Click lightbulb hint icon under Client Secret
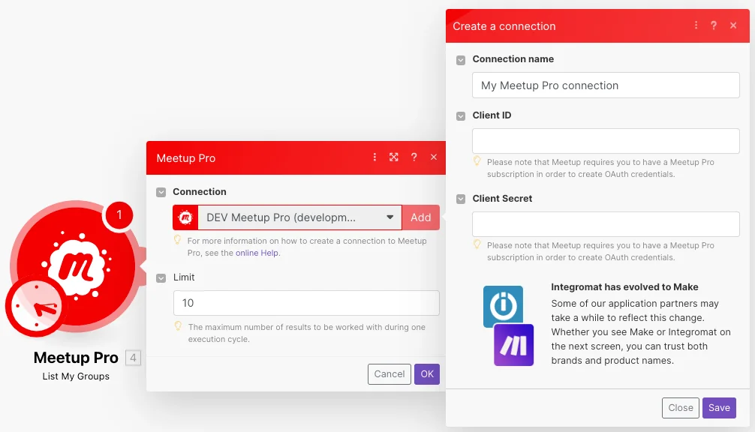The image size is (755, 432). point(477,244)
